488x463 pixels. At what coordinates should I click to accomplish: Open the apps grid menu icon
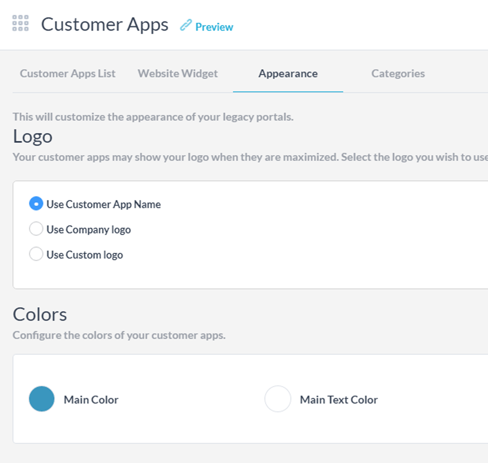pos(20,23)
